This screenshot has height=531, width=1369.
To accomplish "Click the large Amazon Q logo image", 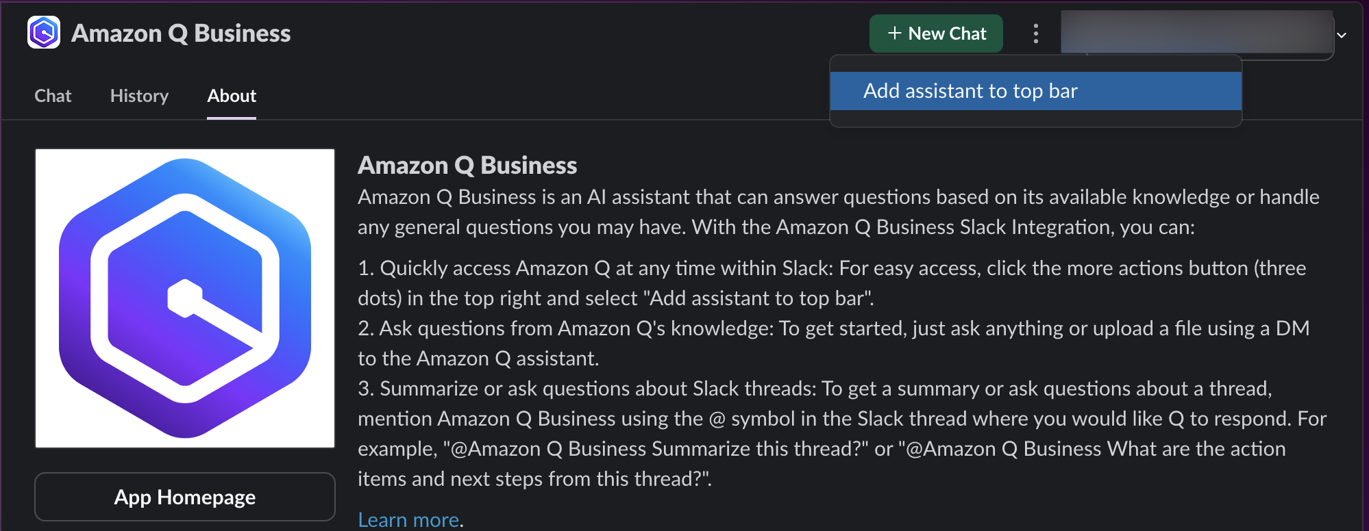I will click(185, 298).
